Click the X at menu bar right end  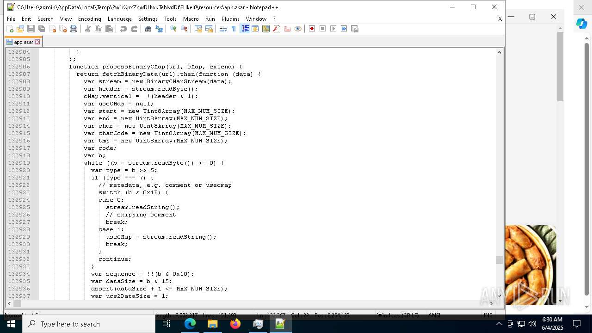(500, 19)
